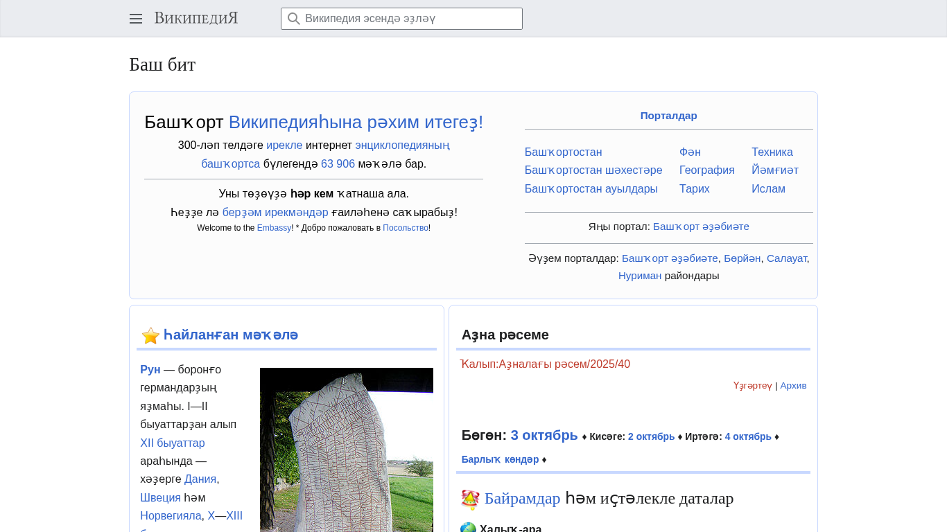Open the Embassy link
Screen dimensions: 947x532
tap(274, 228)
